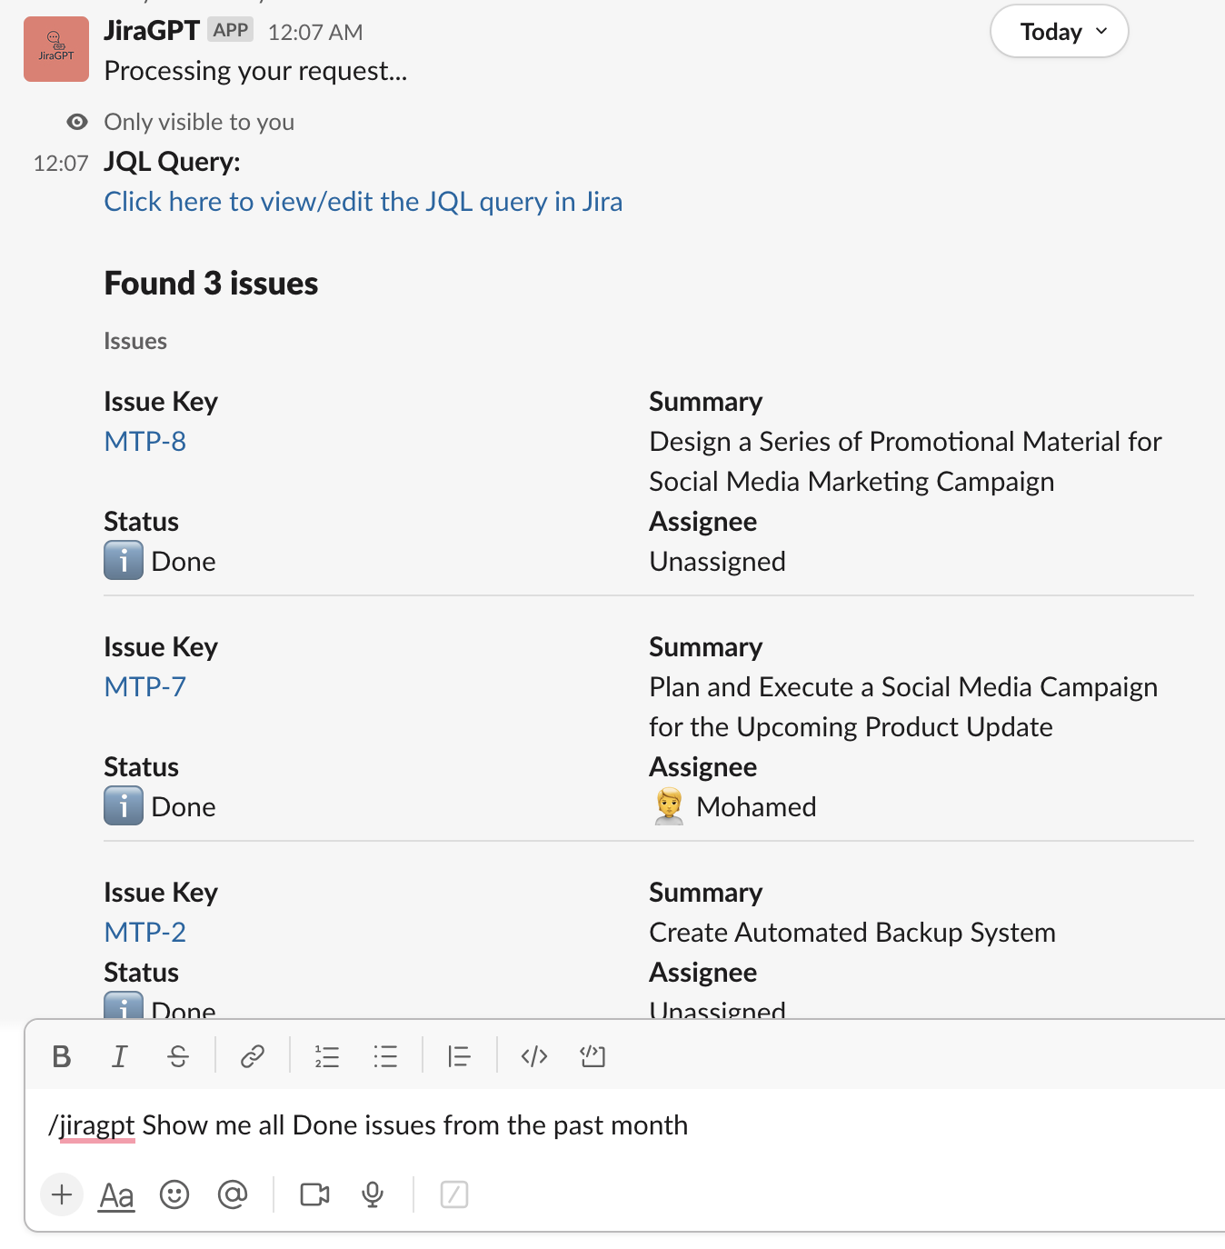Start an ordered numbered list
Viewport: 1225px width, 1249px height.
click(327, 1056)
